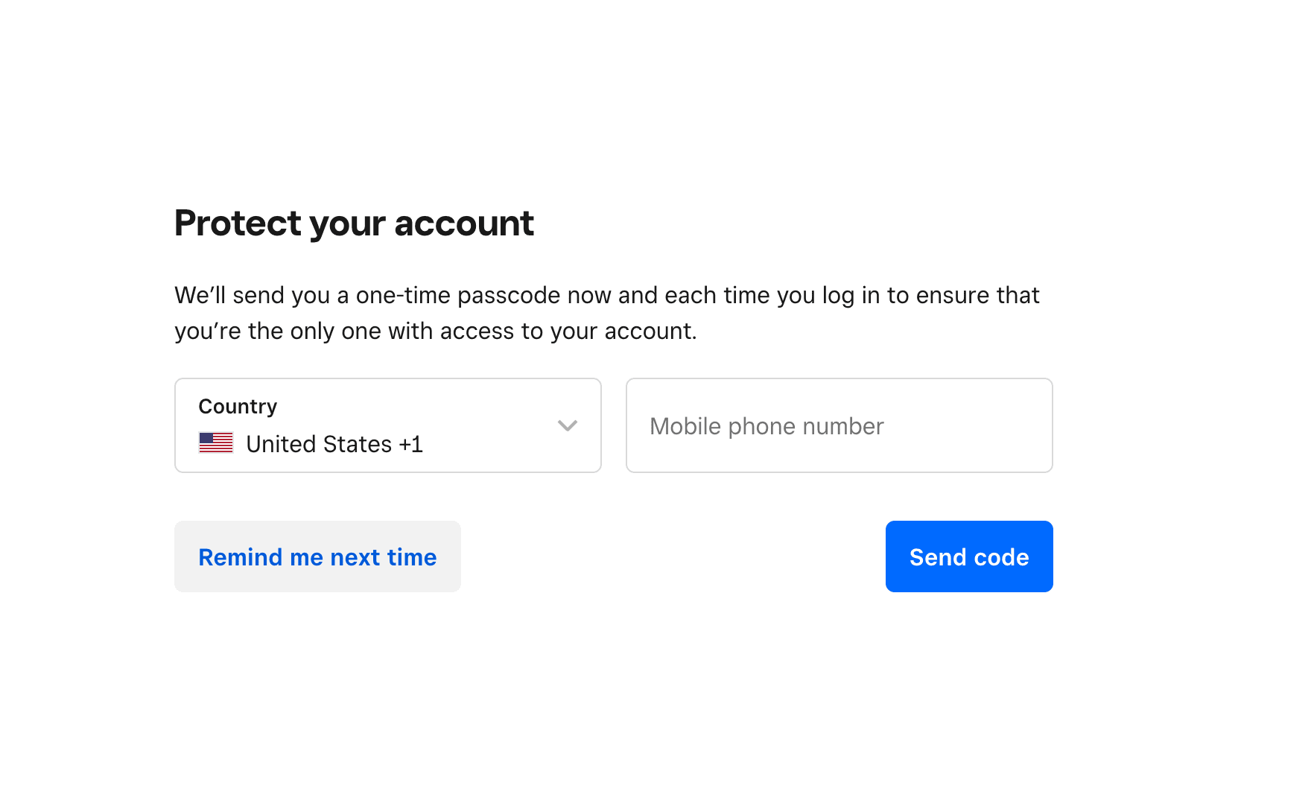The image size is (1314, 812).
Task: Click the flag beside the country name
Action: coord(215,443)
